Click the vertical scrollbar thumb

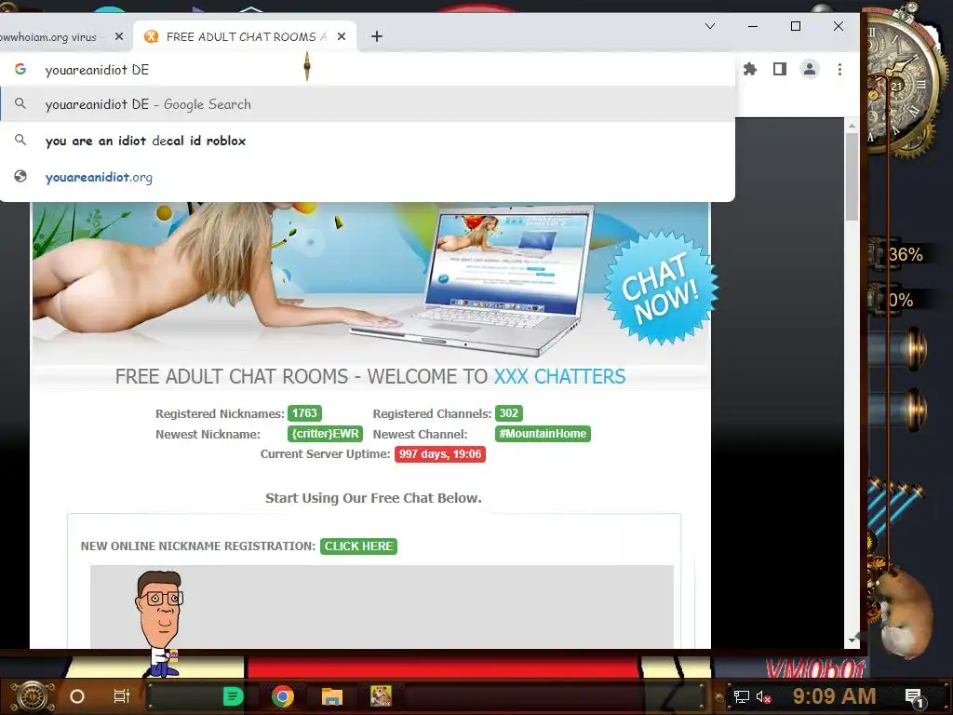coord(852,176)
